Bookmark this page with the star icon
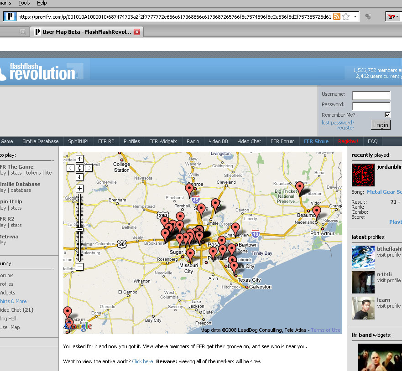 [346, 17]
